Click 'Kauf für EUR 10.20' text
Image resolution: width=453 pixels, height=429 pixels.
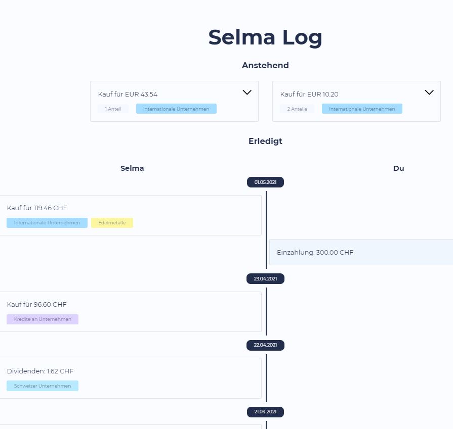pos(309,94)
